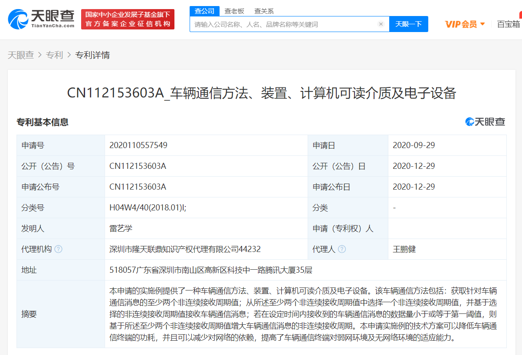This screenshot has height=355, width=522.
Task: Click the 分类 label cell
Action: (348, 208)
